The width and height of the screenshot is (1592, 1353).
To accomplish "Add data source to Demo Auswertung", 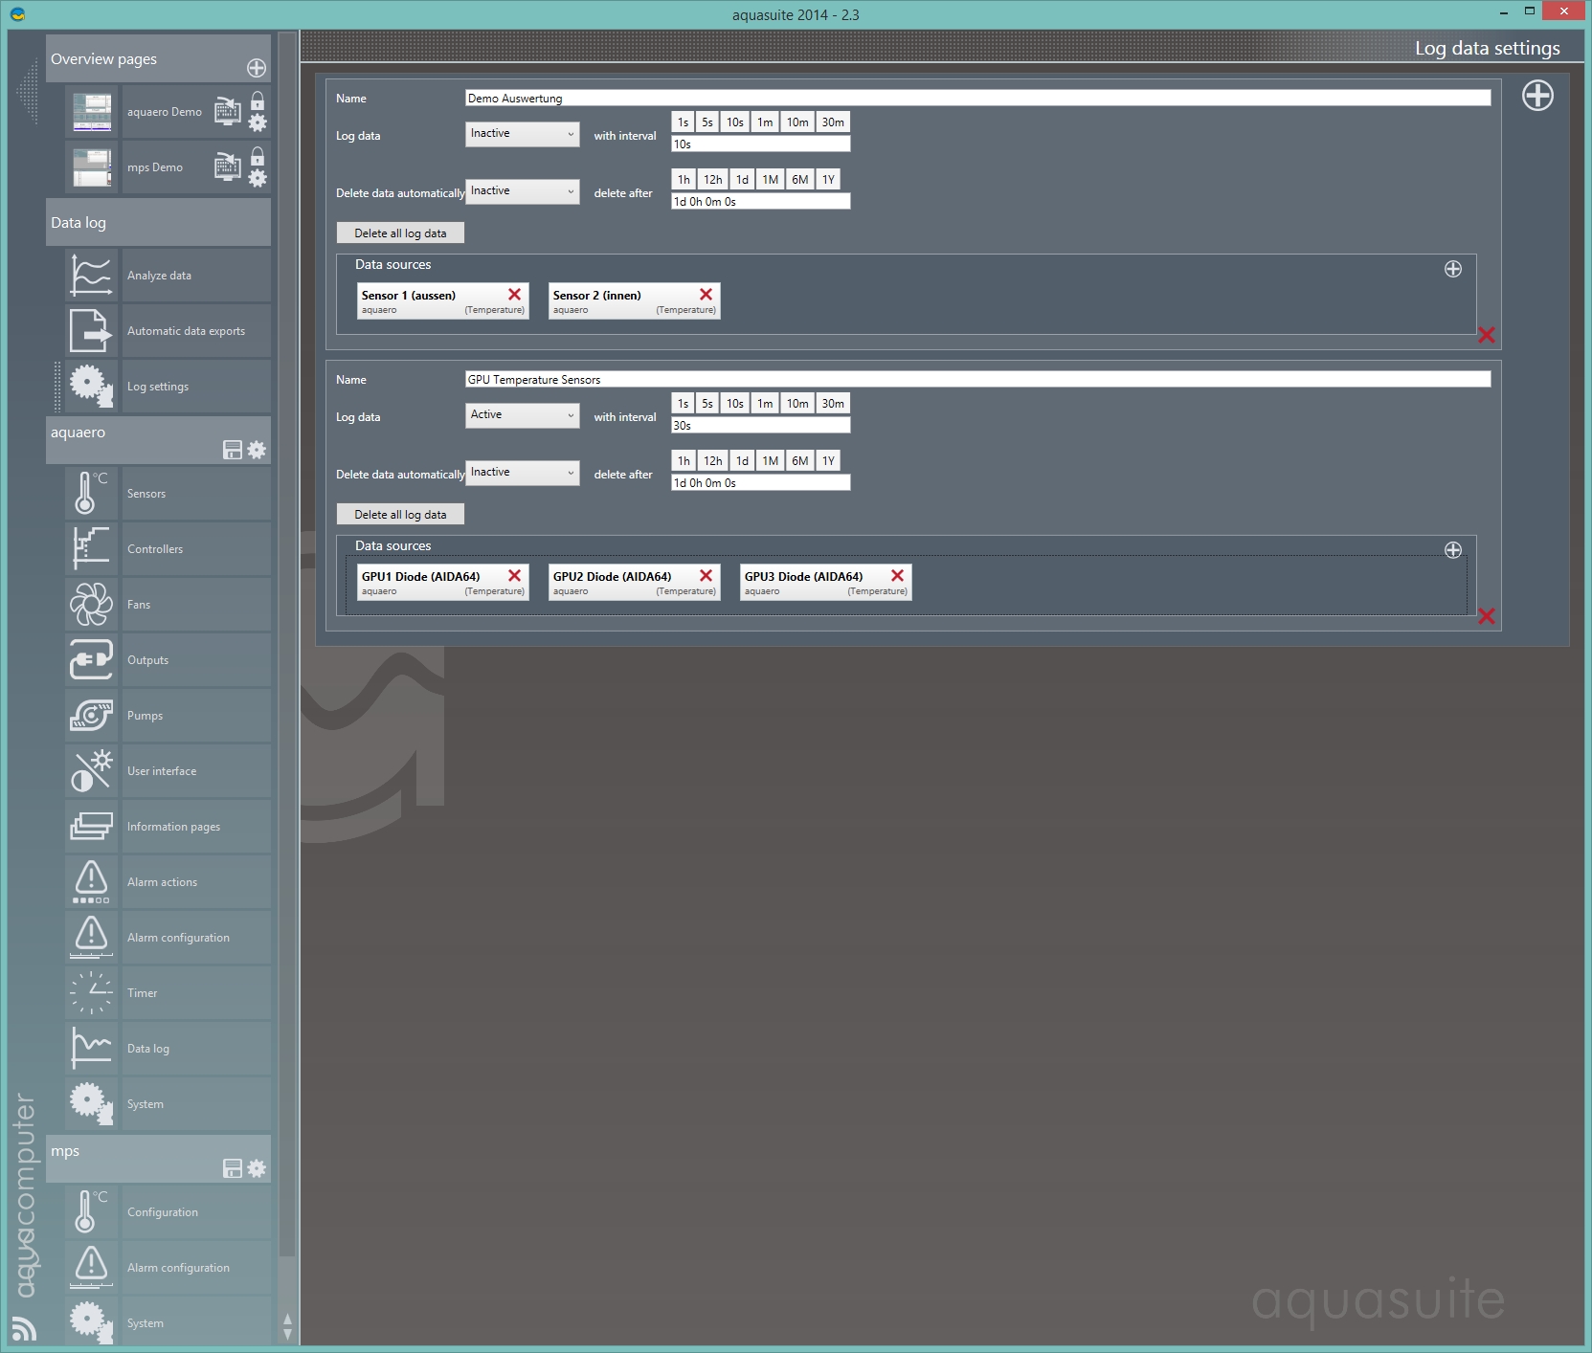I will click(1453, 269).
